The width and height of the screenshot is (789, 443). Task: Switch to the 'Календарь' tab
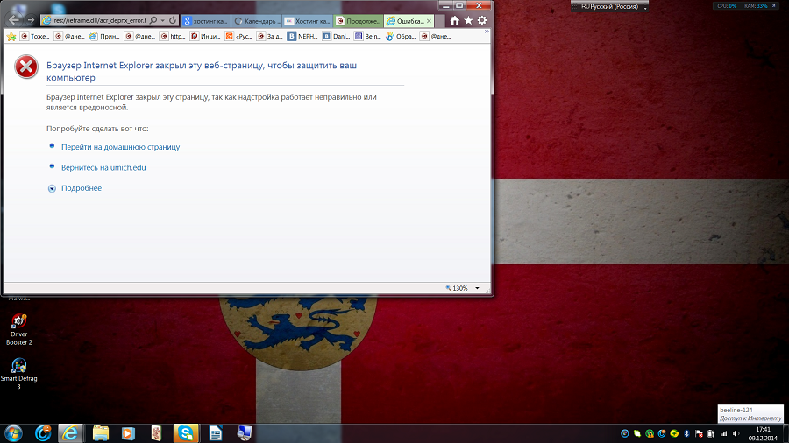(x=257, y=21)
